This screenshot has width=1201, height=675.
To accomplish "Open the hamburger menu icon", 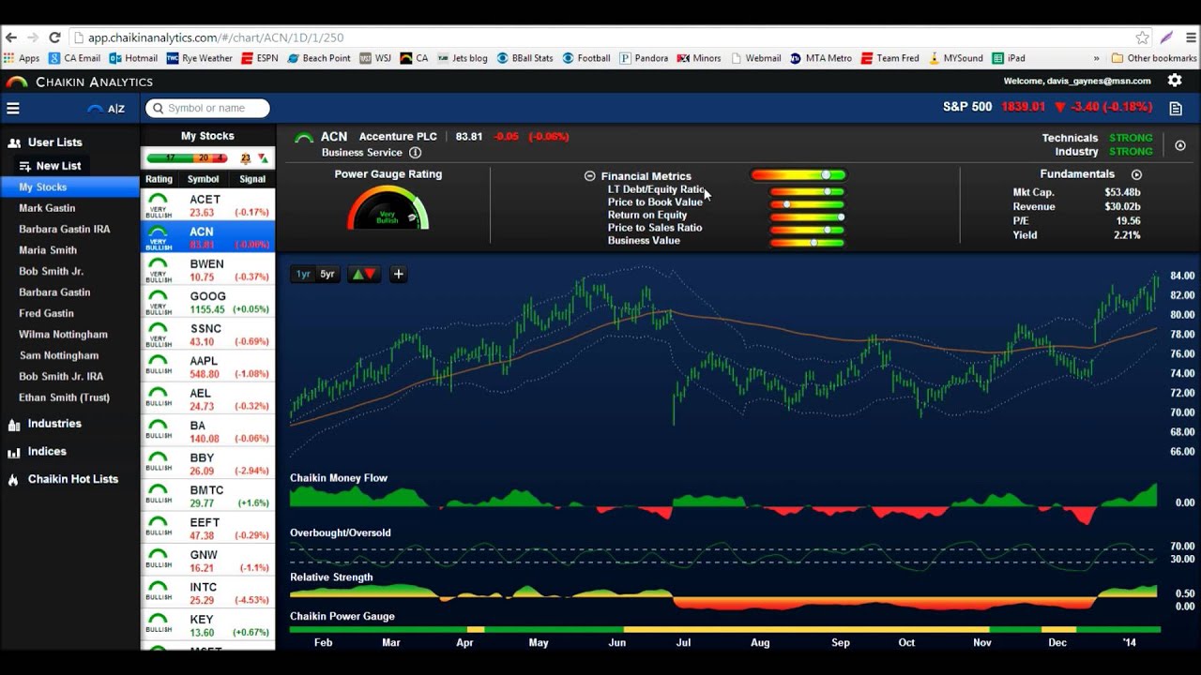I will (13, 109).
